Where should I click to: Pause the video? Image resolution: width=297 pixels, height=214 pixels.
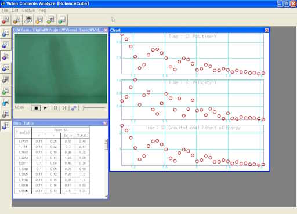click(55, 108)
